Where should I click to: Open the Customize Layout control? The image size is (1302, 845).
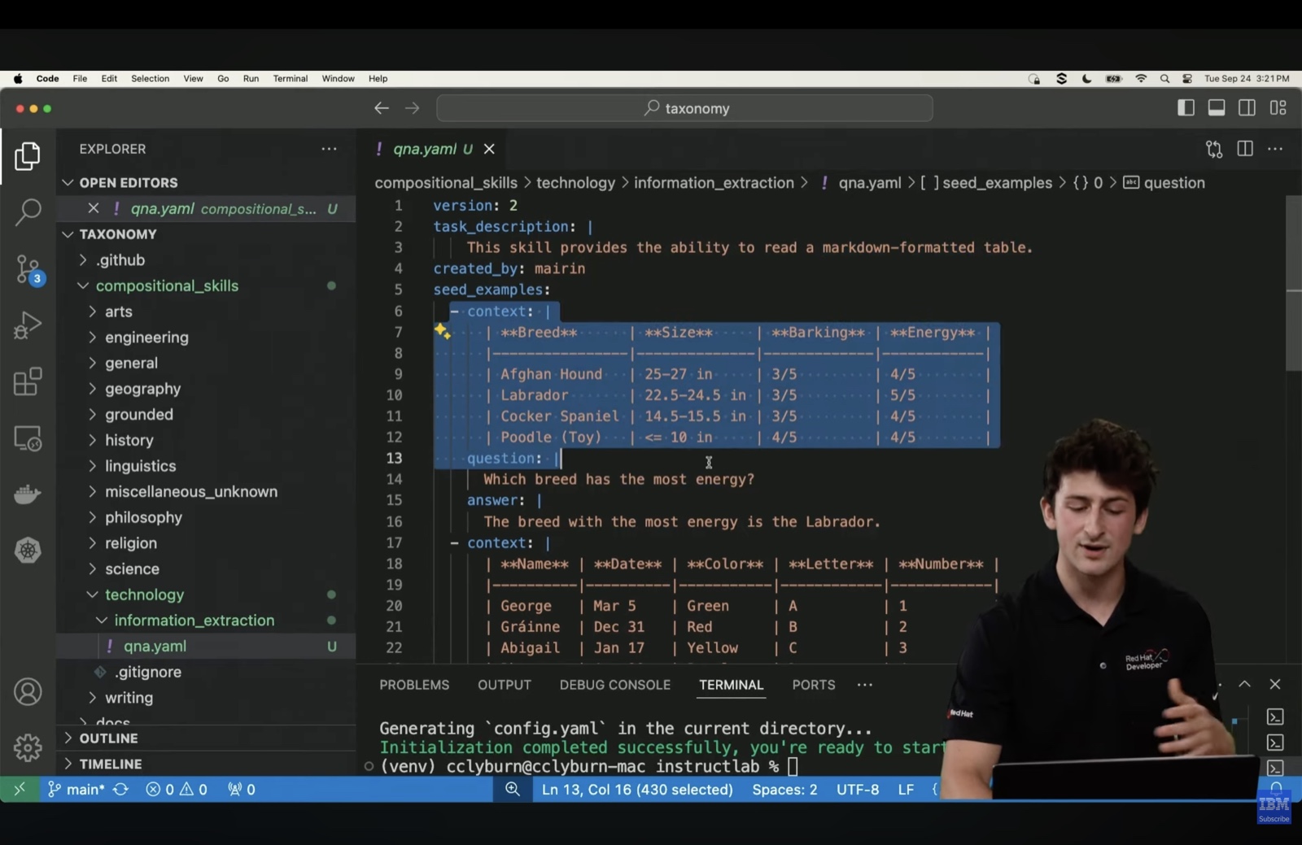point(1278,107)
